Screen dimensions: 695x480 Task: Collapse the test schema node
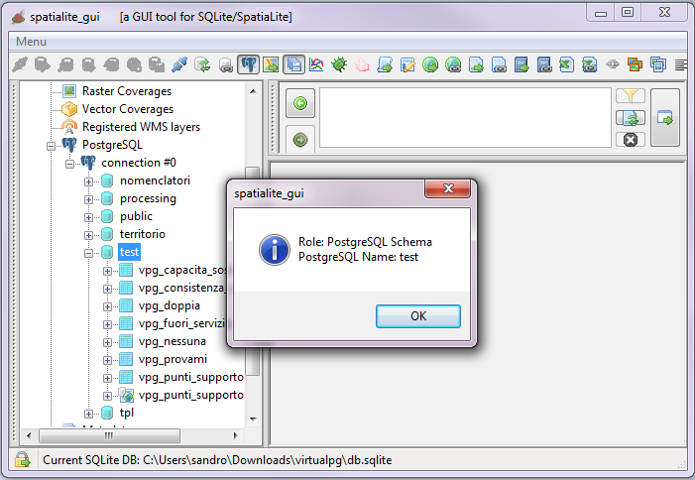pos(88,253)
